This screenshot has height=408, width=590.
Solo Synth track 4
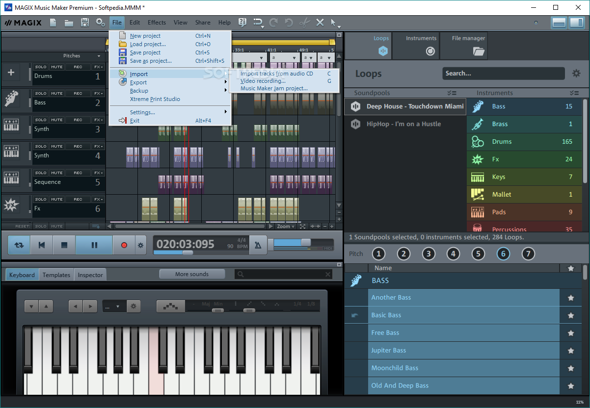41,146
